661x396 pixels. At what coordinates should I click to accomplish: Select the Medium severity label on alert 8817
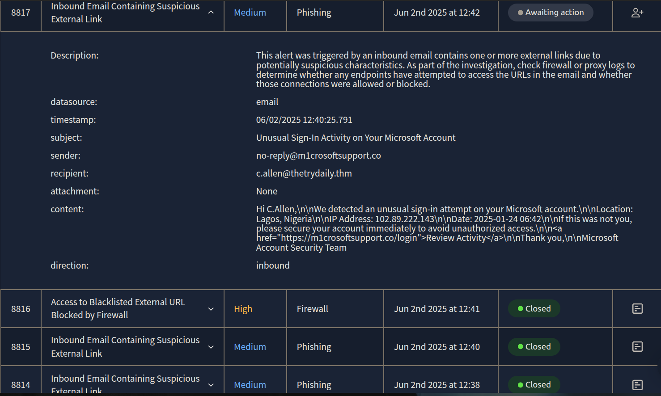click(x=250, y=13)
